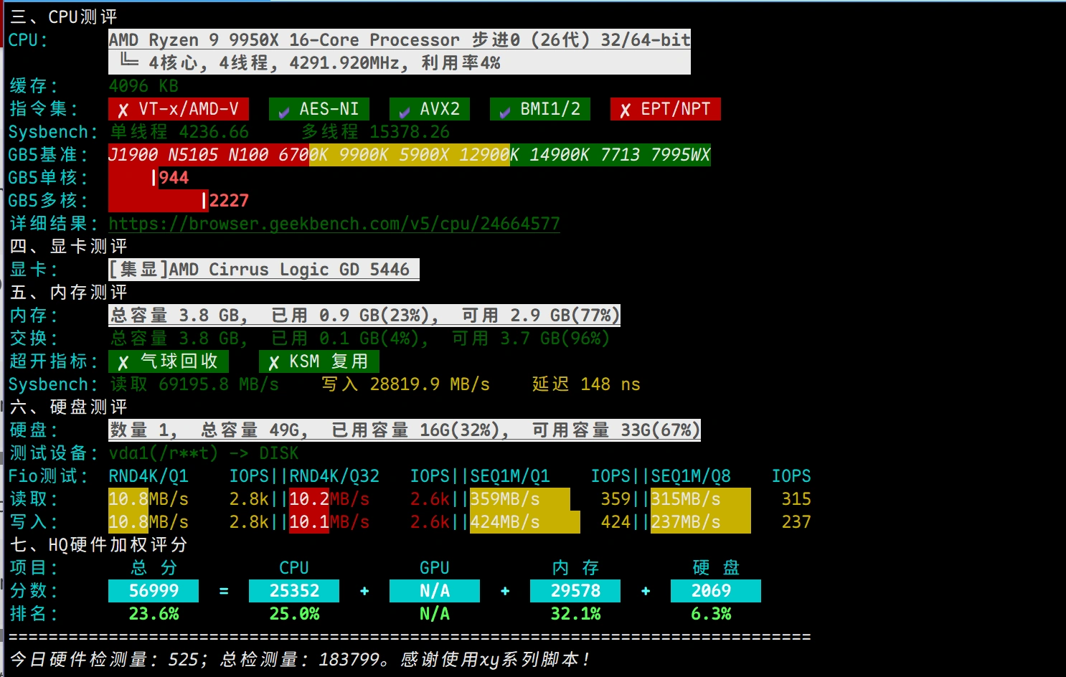Select the memory ranking 32.1%

(x=575, y=614)
